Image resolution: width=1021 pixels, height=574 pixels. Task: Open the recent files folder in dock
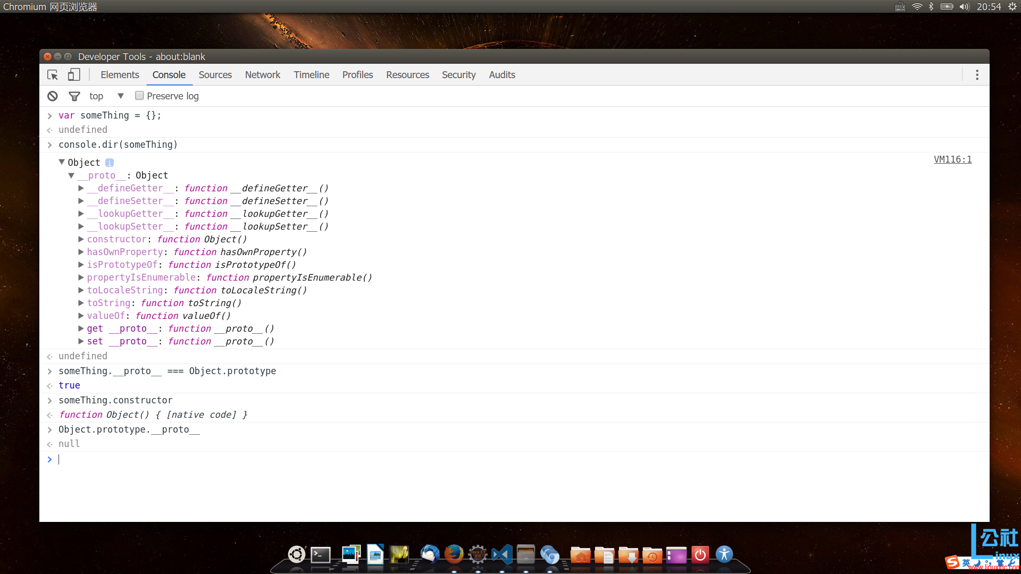tap(652, 555)
